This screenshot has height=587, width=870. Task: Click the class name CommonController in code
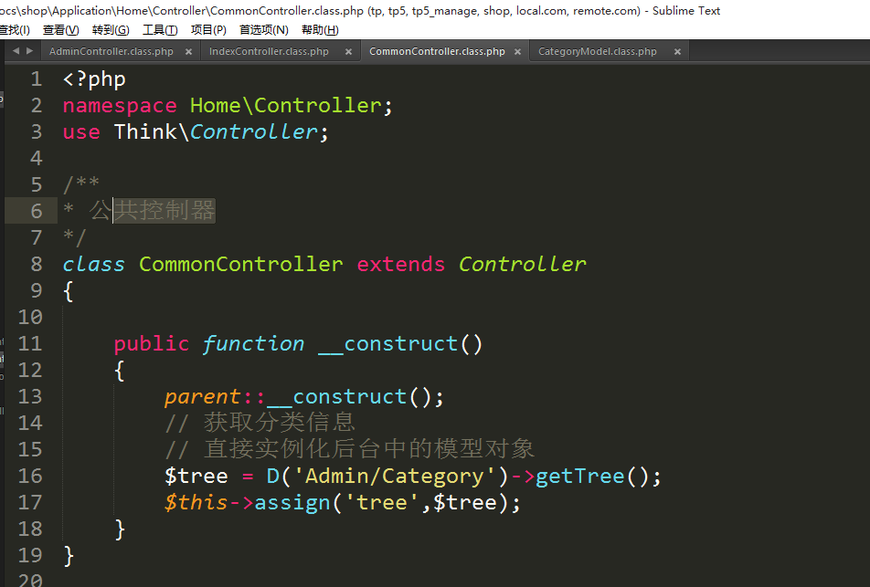(x=240, y=265)
